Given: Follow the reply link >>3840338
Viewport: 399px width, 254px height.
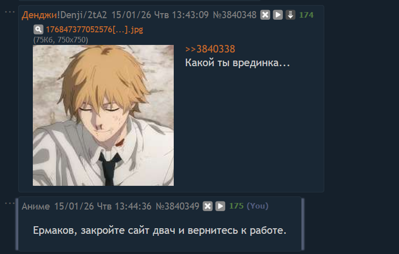Looking at the screenshot, I should click(210, 49).
